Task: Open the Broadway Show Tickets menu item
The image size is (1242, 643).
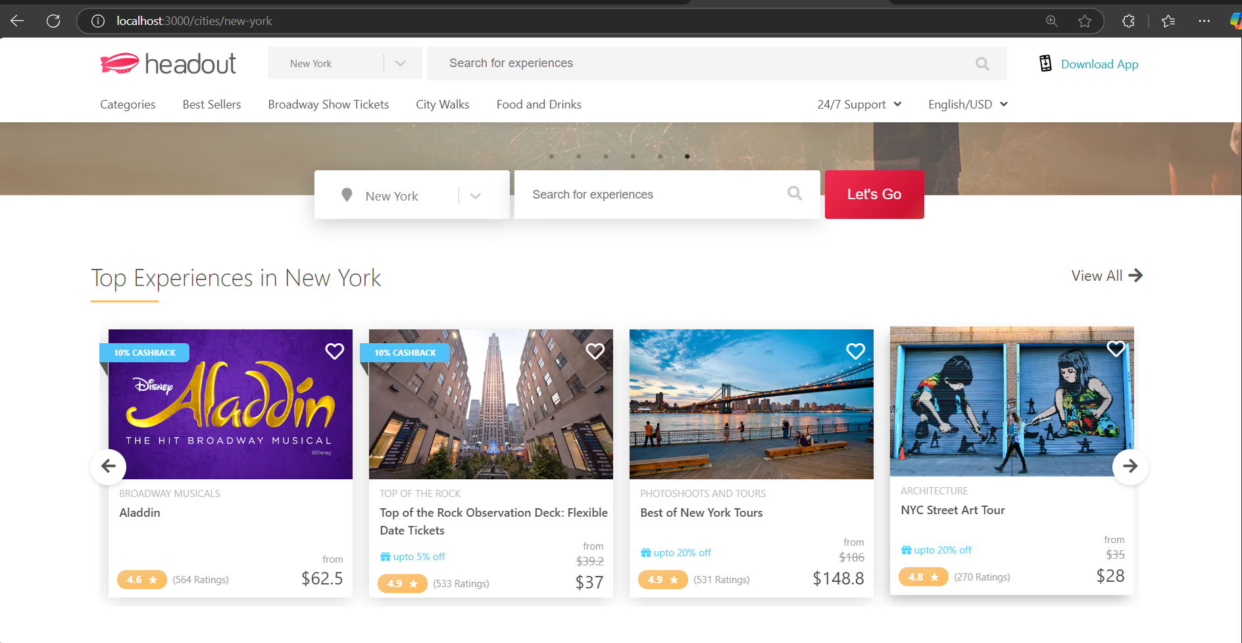Action: [x=328, y=105]
